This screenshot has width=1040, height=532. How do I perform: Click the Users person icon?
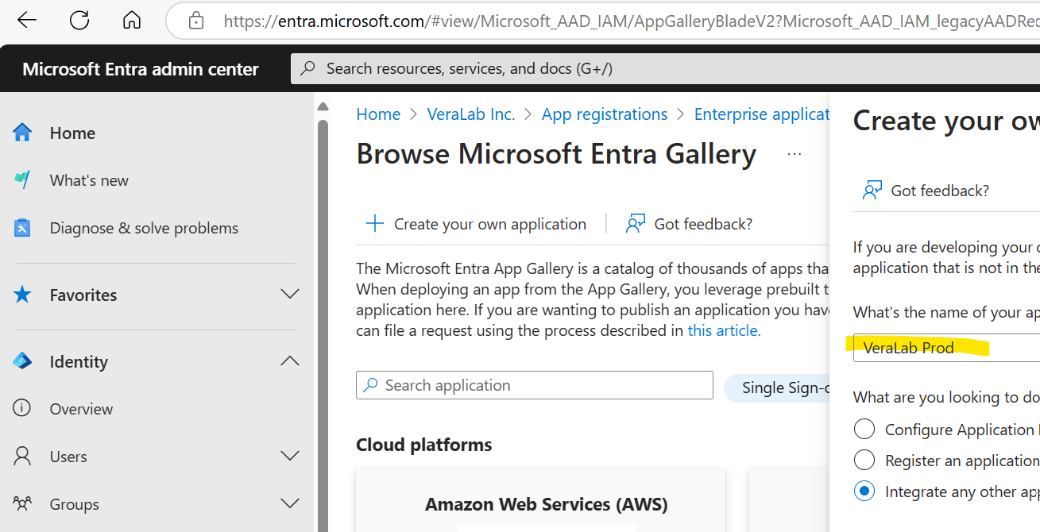pos(22,457)
